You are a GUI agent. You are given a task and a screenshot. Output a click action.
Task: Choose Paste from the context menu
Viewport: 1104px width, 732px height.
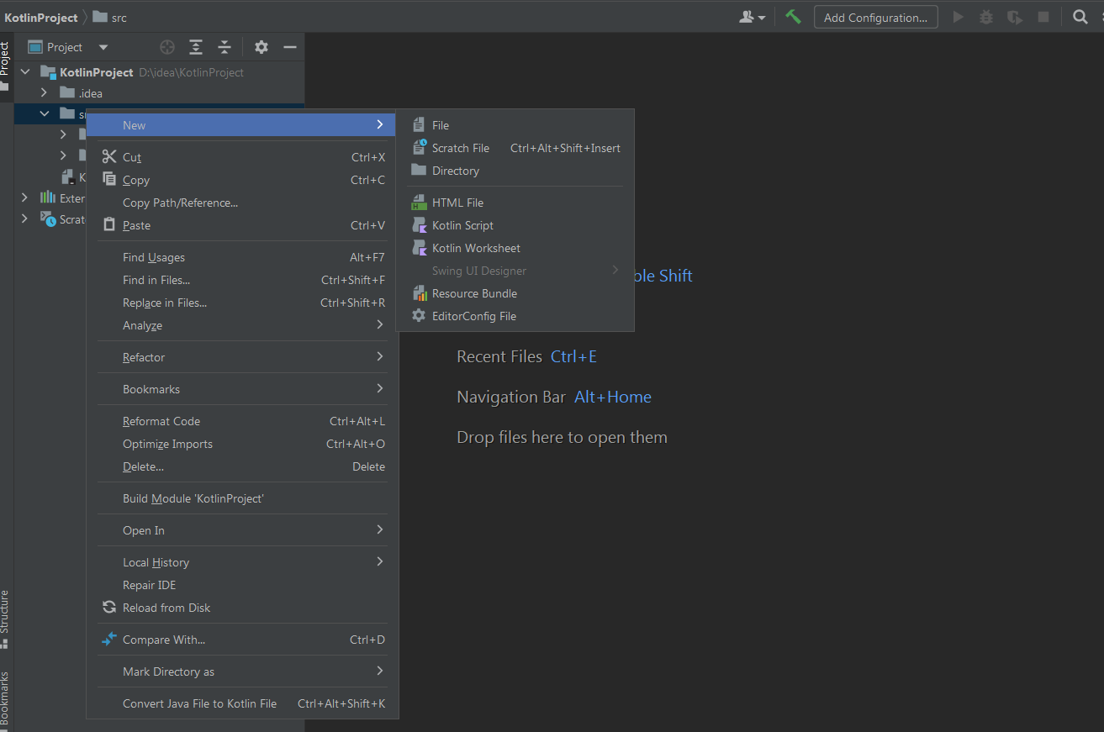242,225
